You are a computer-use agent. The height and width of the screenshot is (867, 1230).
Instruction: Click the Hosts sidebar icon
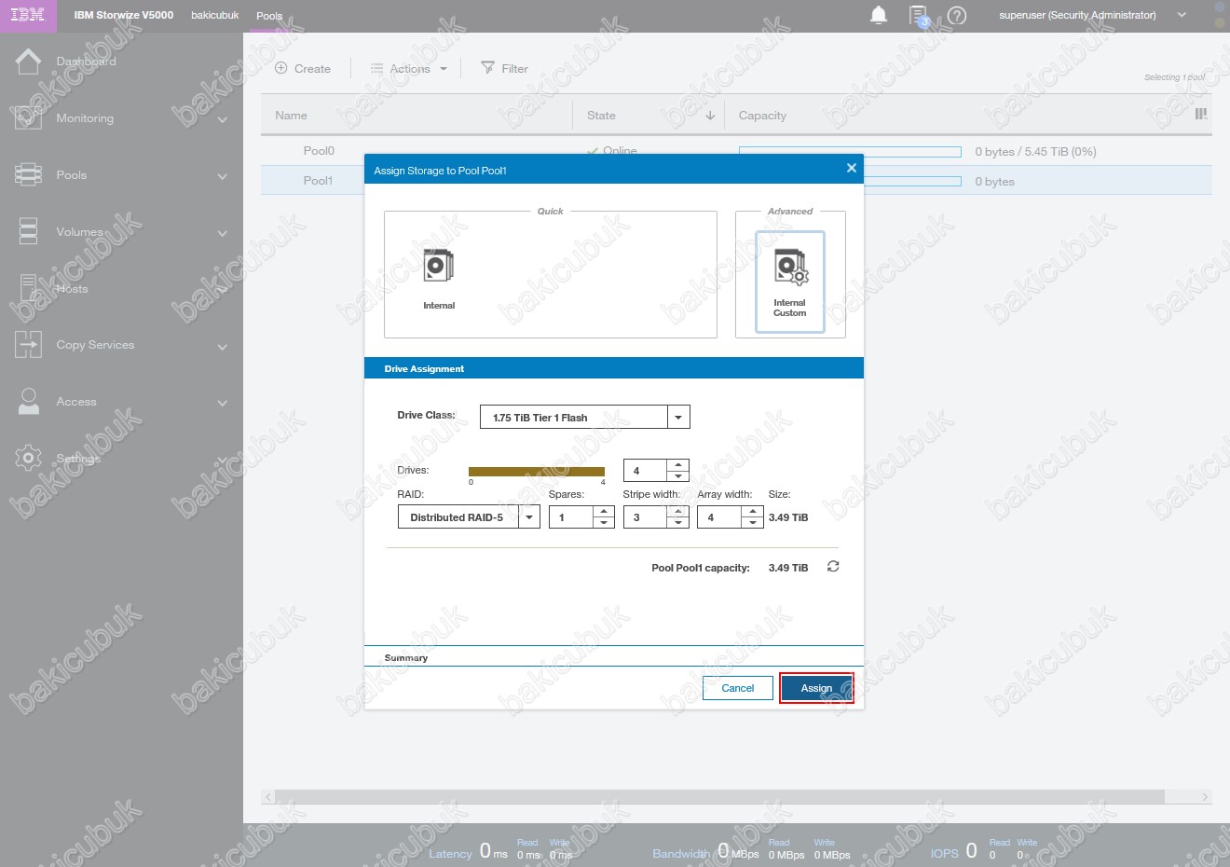(x=28, y=288)
